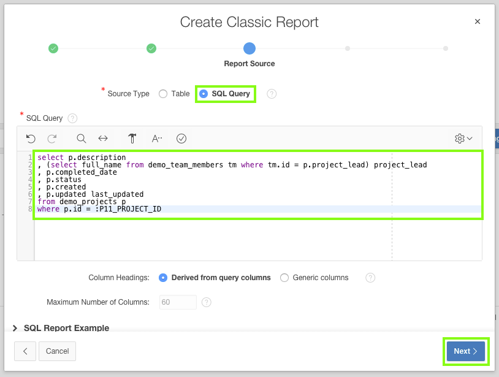This screenshot has height=377, width=499.
Task: Click the Next button
Action: [x=465, y=351]
